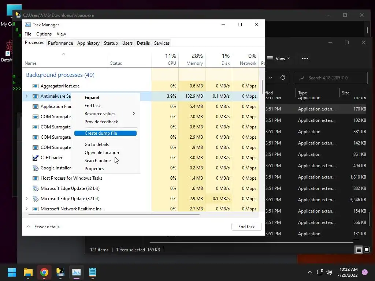Open the notification badge in the taskbar
375x281 pixels.
(x=365, y=272)
